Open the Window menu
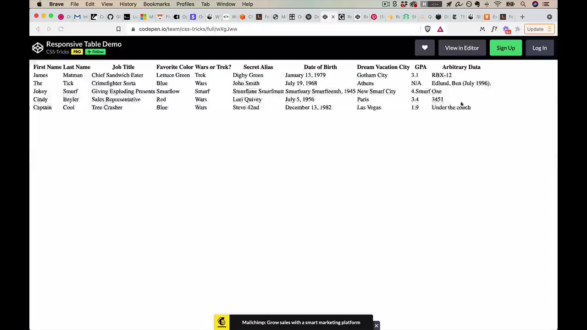Screen dimensions: 587x330 pyautogui.click(x=226, y=4)
